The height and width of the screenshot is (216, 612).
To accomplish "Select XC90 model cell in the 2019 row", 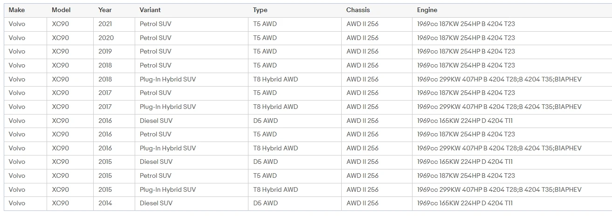I will [61, 52].
